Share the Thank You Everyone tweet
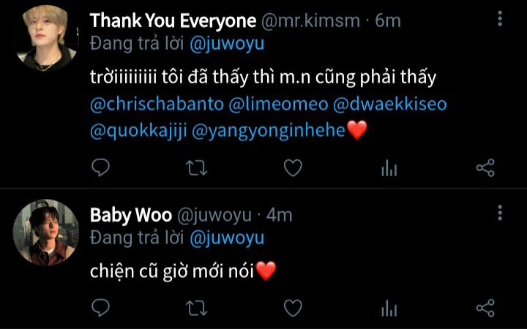The width and height of the screenshot is (527, 329). click(x=485, y=168)
